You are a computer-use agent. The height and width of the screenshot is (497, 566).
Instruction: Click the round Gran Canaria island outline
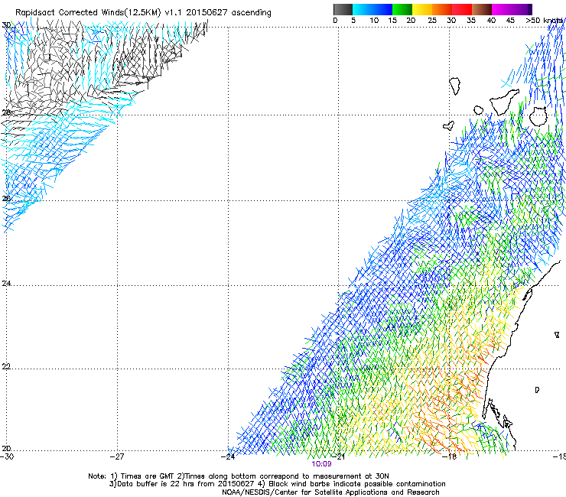click(538, 116)
